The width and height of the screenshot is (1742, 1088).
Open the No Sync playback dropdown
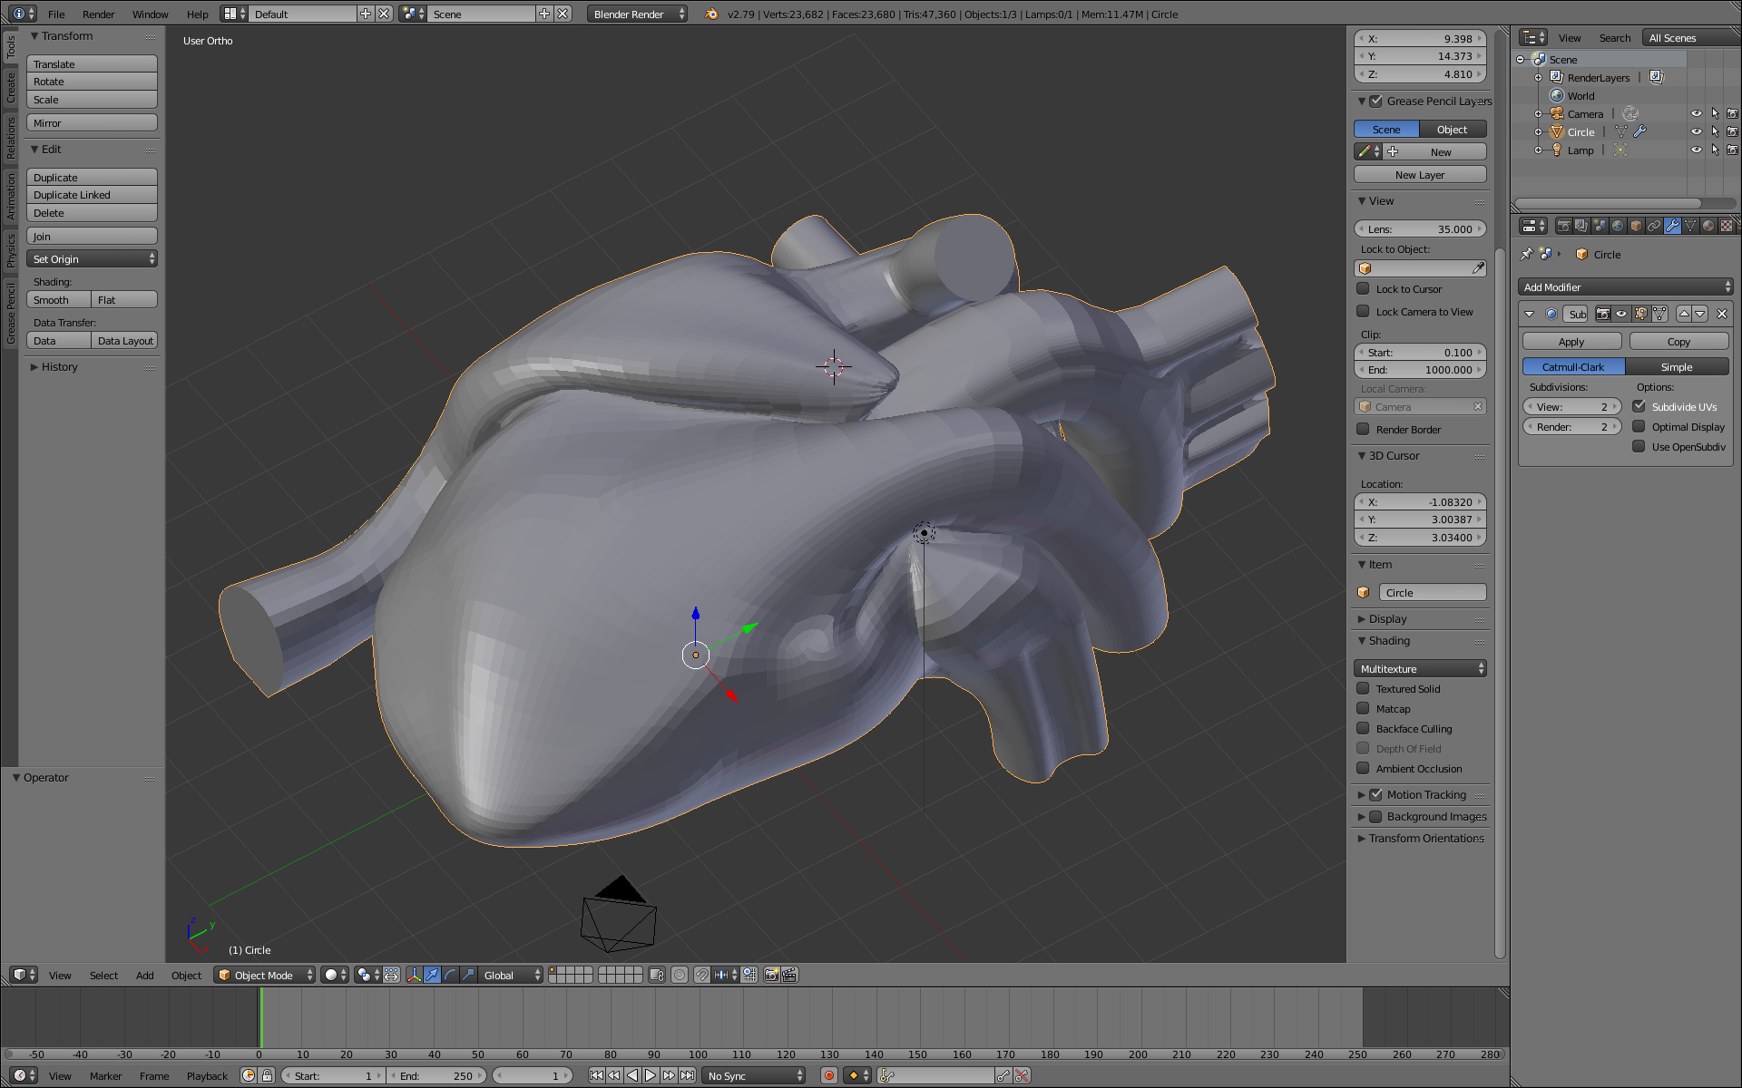[x=755, y=1075]
